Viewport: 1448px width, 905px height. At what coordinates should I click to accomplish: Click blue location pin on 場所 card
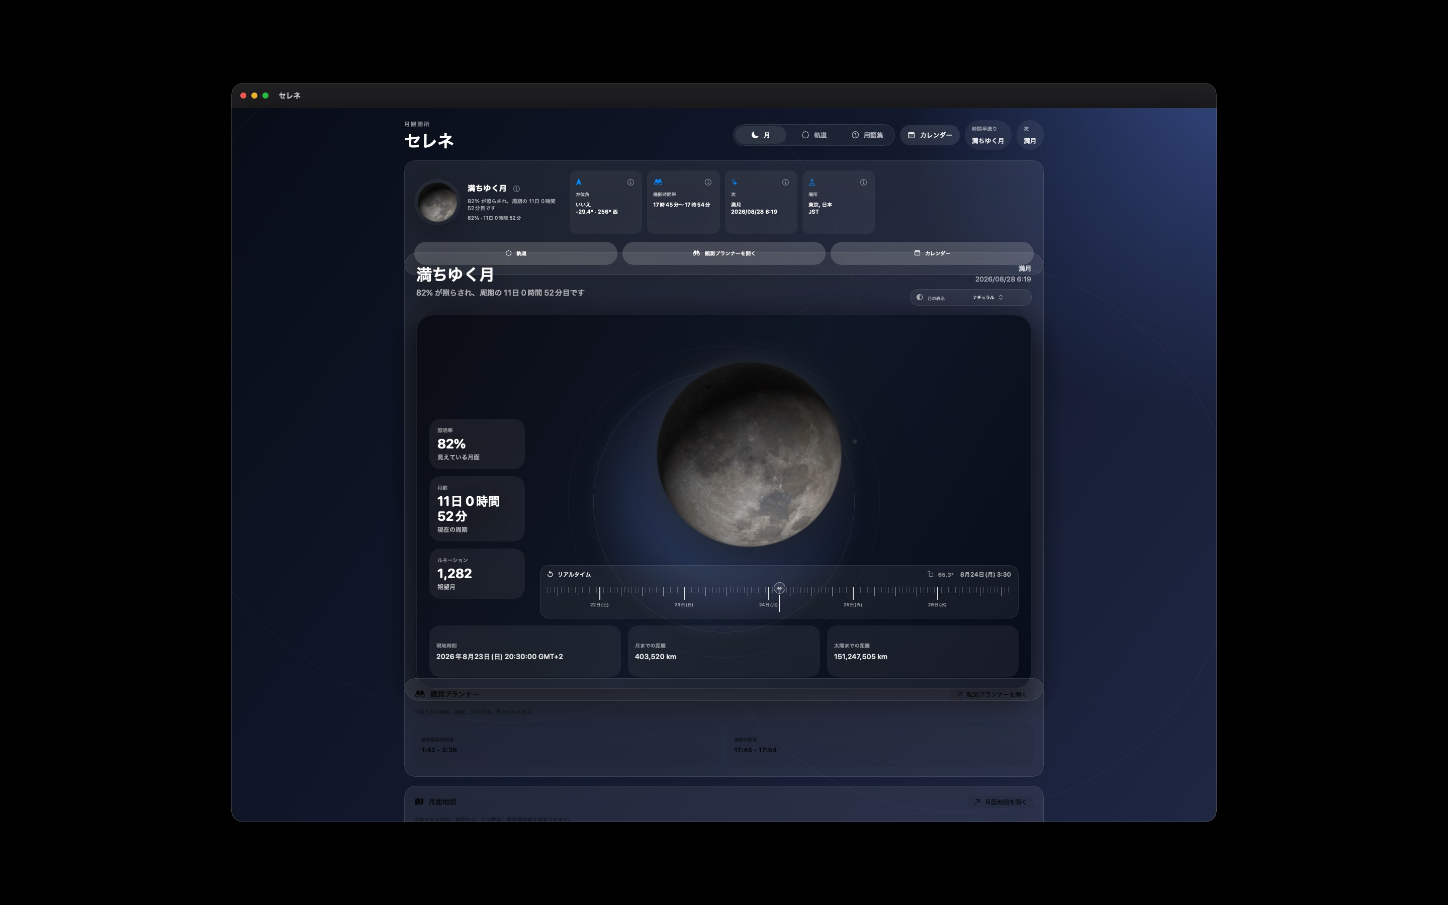point(812,182)
